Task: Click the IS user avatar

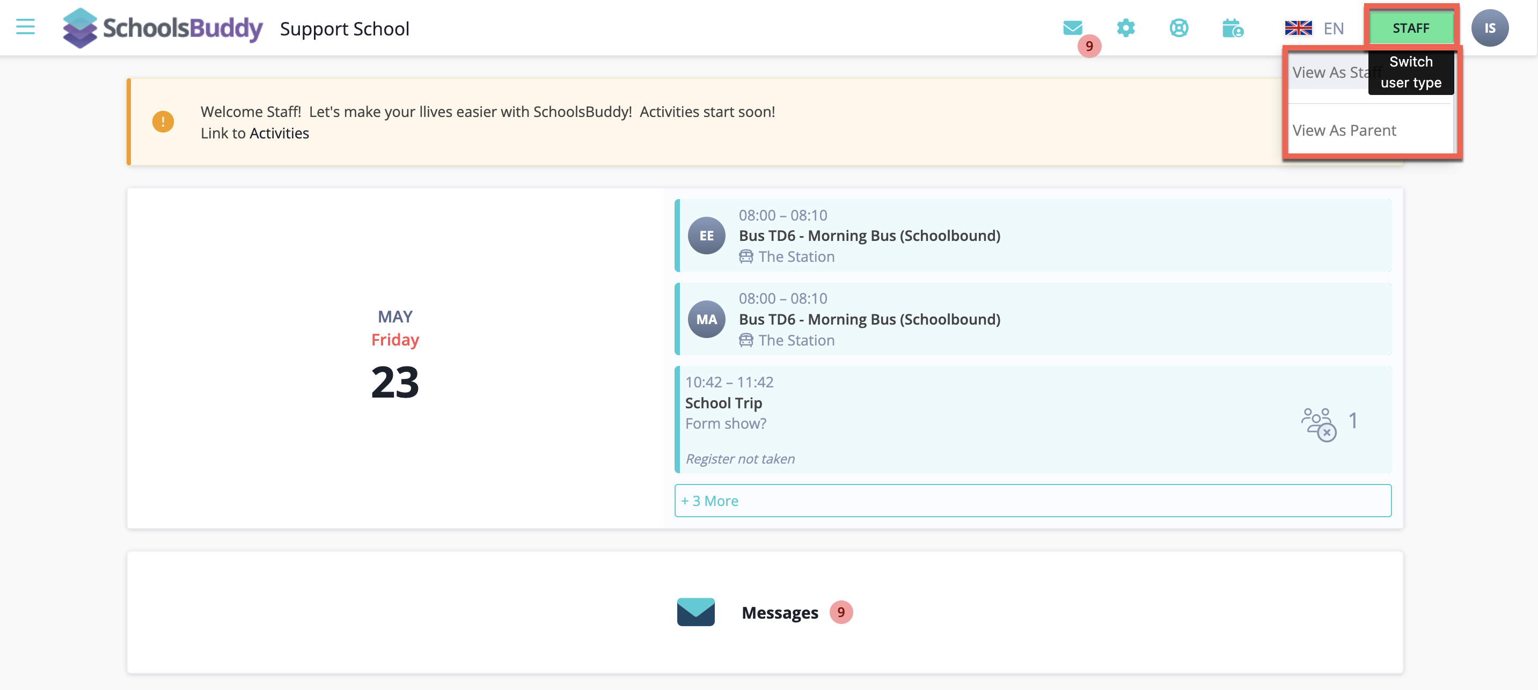Action: pyautogui.click(x=1489, y=28)
